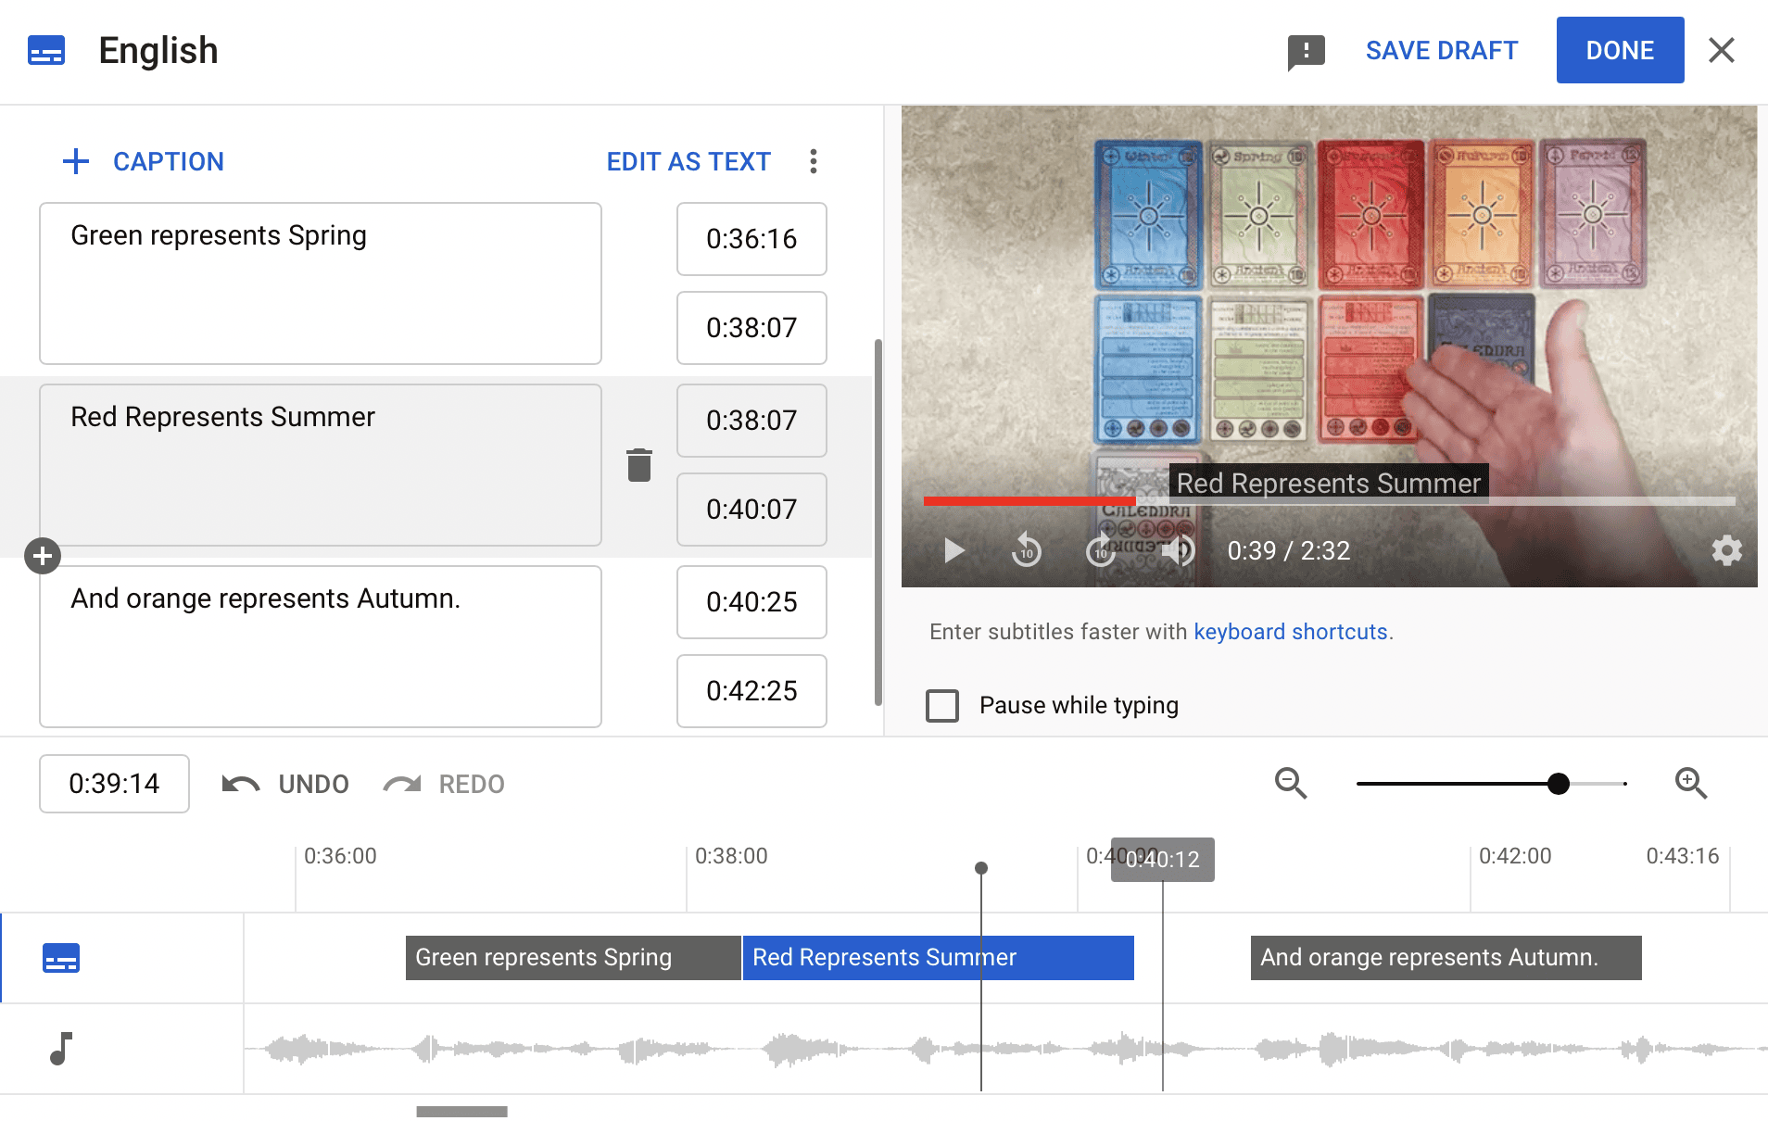Adjust the timeline zoom slider
Screen dimensions: 1768x1121
point(1559,784)
